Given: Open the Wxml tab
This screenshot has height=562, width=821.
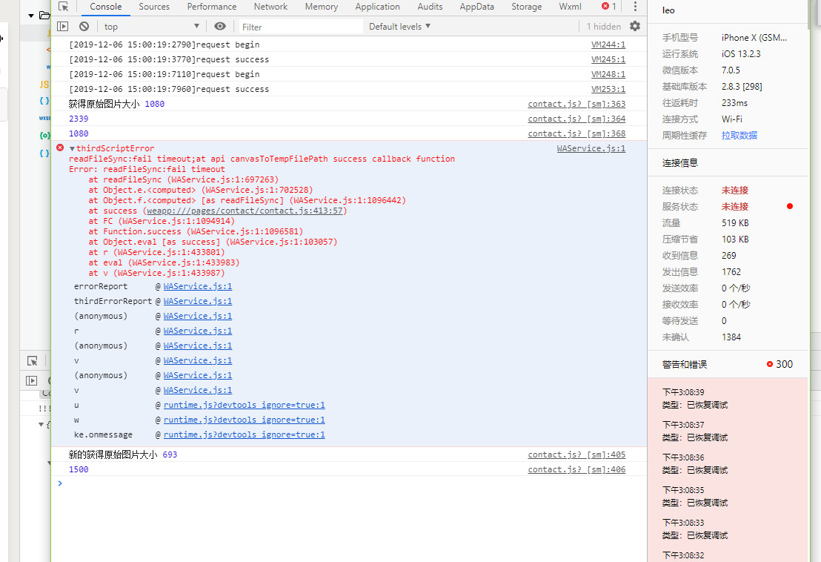Looking at the screenshot, I should [x=571, y=6].
